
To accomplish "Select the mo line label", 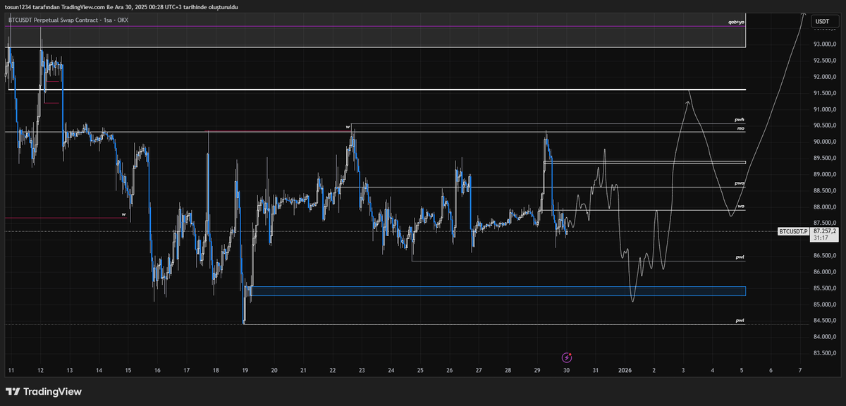I will point(741,128).
